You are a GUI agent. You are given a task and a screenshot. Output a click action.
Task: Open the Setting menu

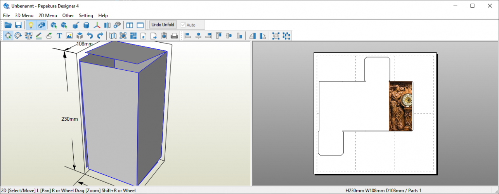[x=86, y=16]
